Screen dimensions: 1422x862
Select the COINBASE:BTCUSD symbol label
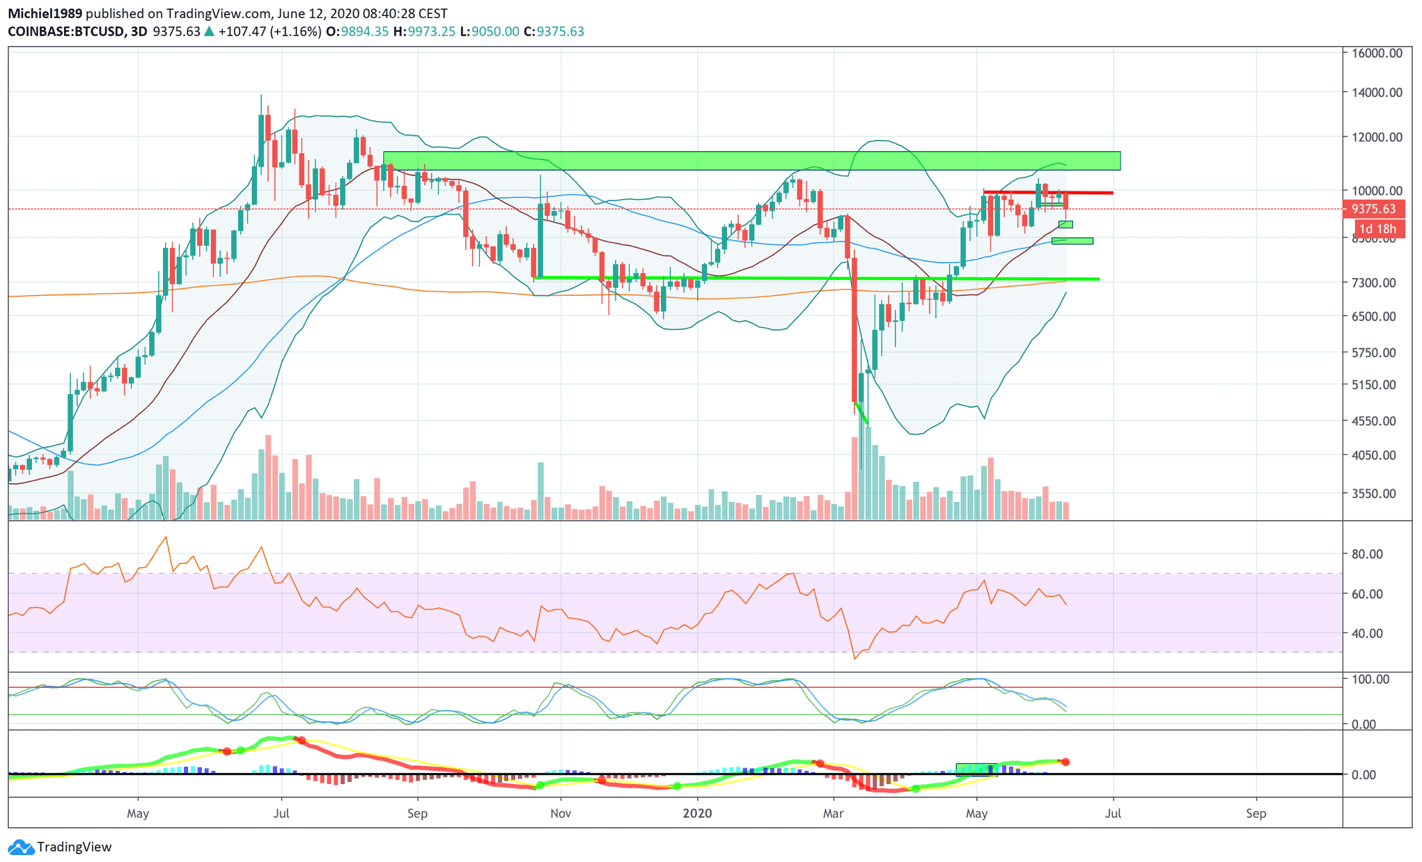point(66,31)
